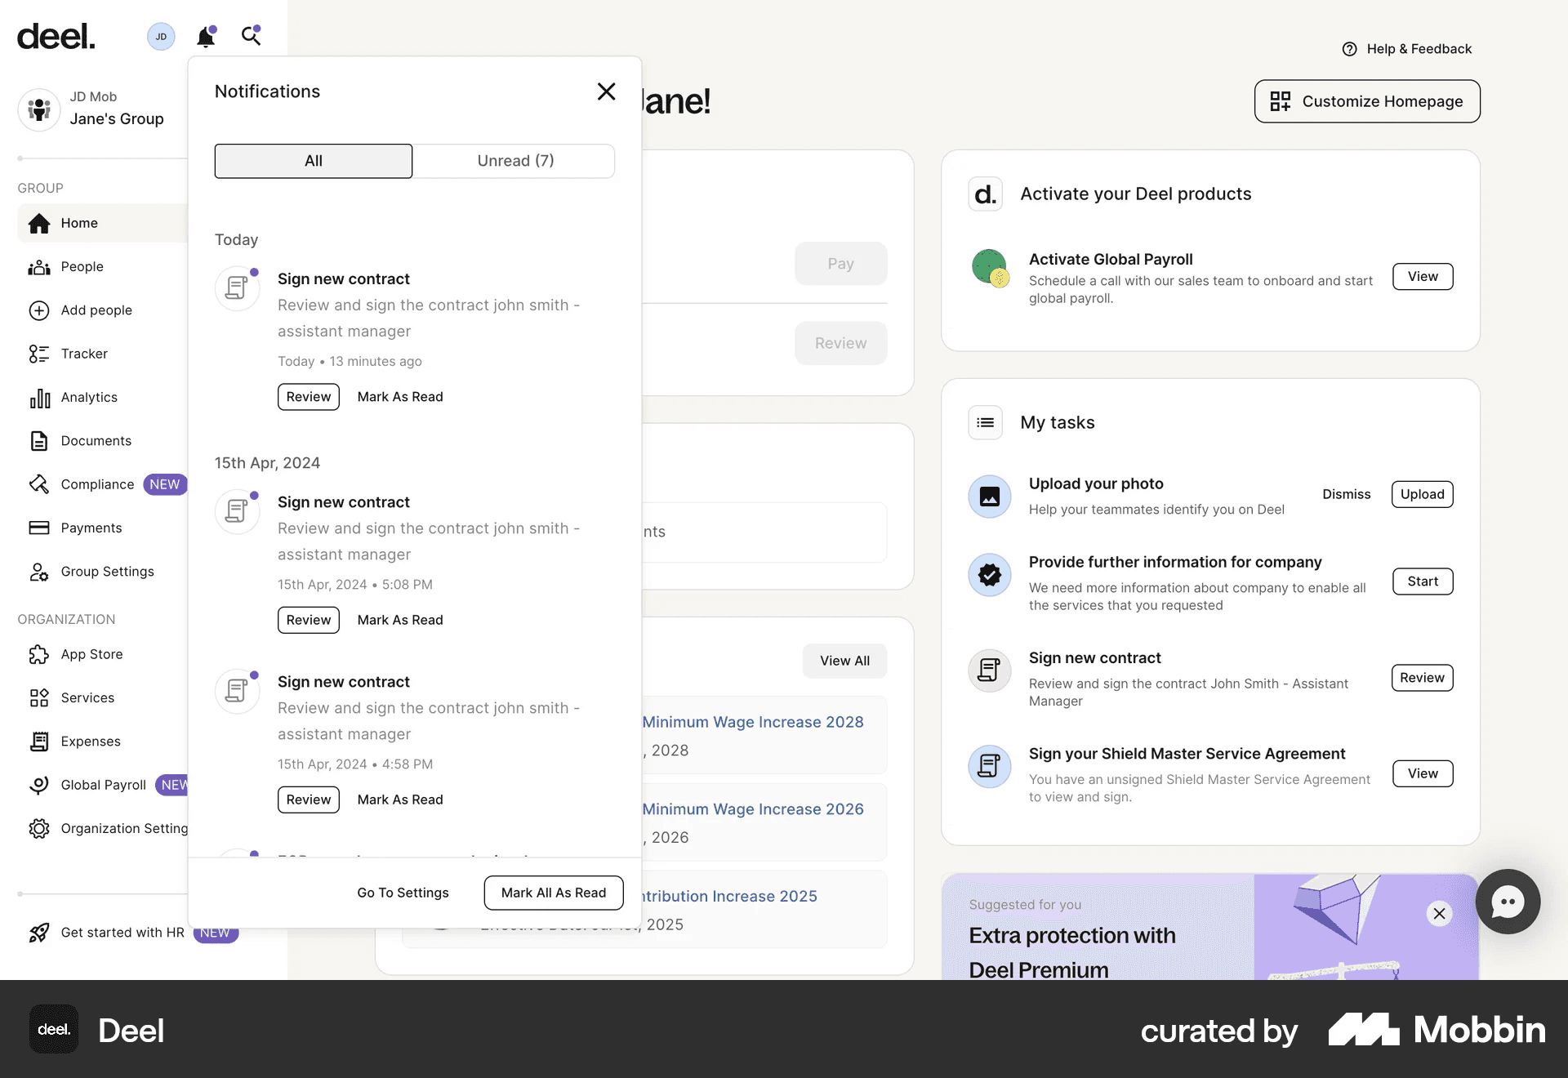Start providing further company information
Viewport: 1568px width, 1078px height.
[x=1423, y=581]
